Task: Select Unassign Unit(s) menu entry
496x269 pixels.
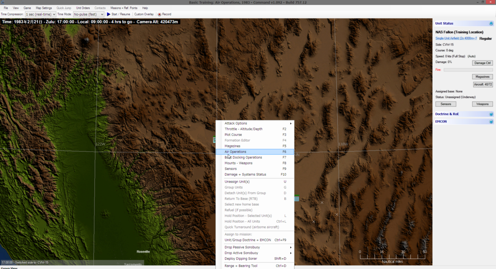Action: [x=255, y=182]
